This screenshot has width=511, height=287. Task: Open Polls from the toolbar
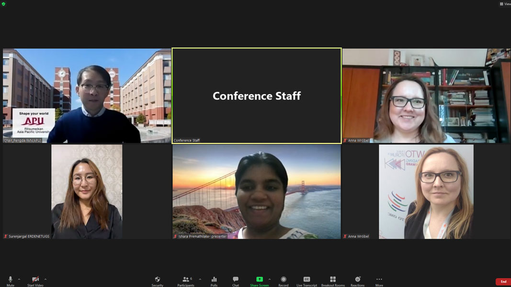pyautogui.click(x=214, y=280)
